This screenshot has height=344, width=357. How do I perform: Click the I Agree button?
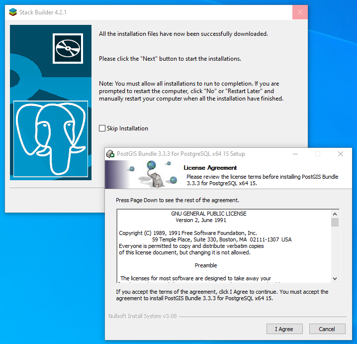tap(284, 329)
